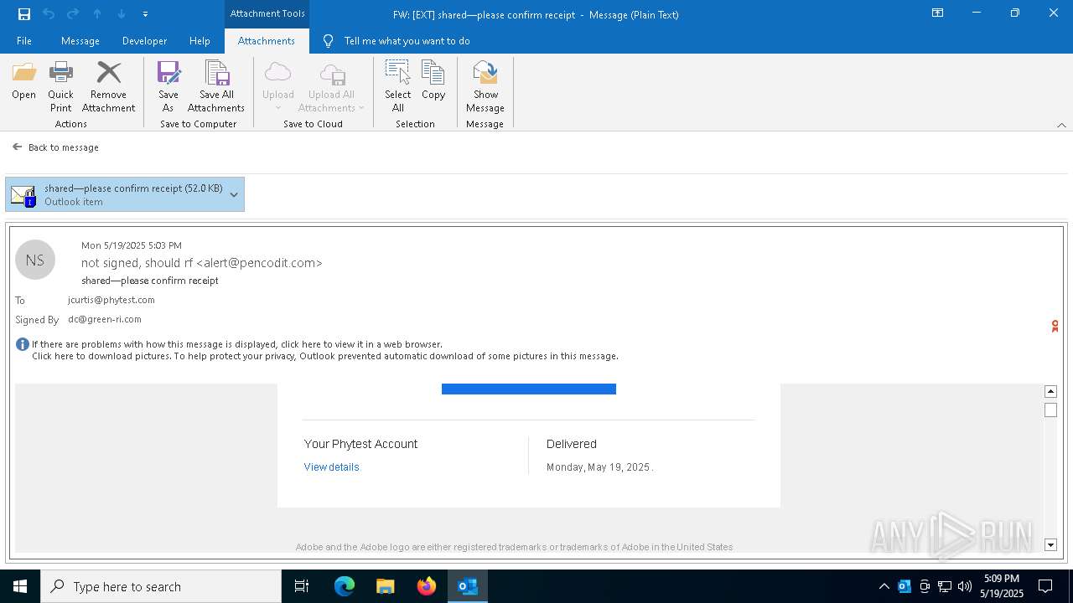The height and width of the screenshot is (603, 1073).
Task: Click the network icon in system tray
Action: (x=945, y=586)
